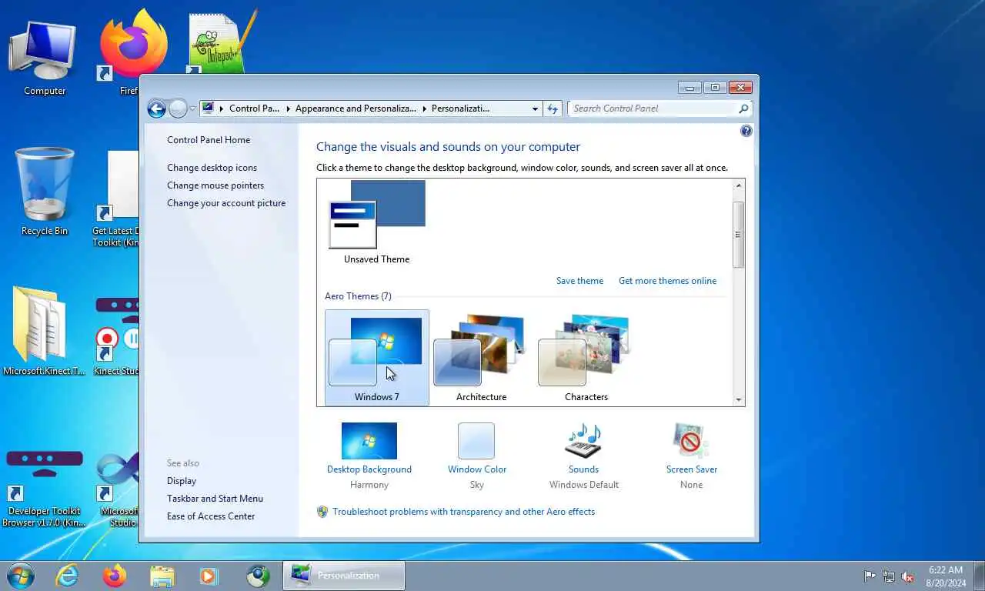Select the Get Latest Toolkit desktop shortcut

[x=117, y=199]
